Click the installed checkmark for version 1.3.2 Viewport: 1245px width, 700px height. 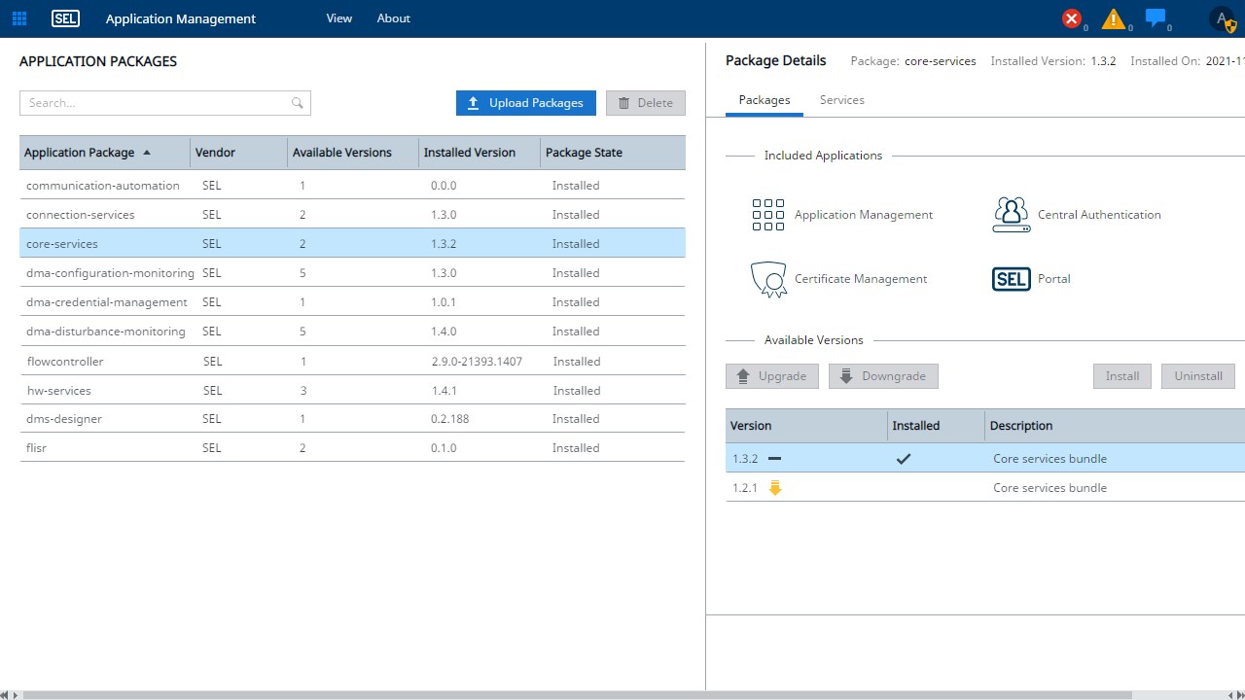click(904, 459)
